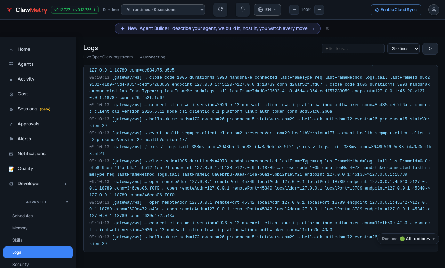445x268 pixels.
Task: Go to the Quality page
Action: pyautogui.click(x=38, y=169)
